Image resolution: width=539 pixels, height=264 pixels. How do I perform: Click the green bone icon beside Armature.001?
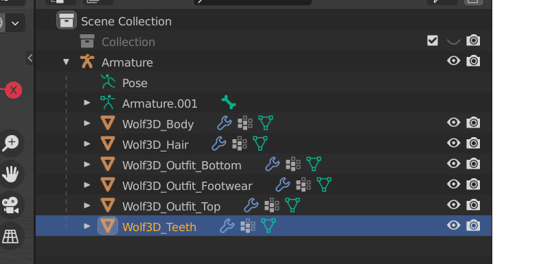pos(229,102)
